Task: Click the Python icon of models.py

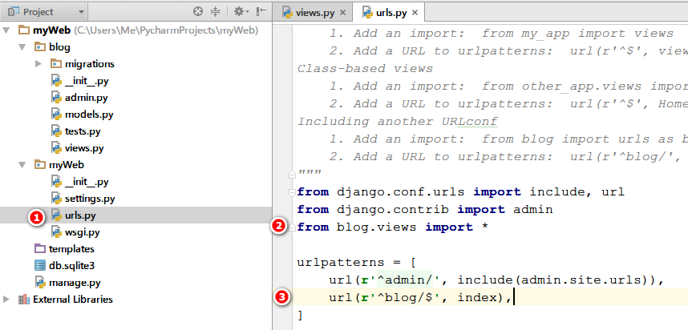Action: coord(56,115)
